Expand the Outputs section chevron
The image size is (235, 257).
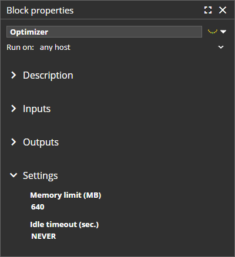tap(14, 142)
